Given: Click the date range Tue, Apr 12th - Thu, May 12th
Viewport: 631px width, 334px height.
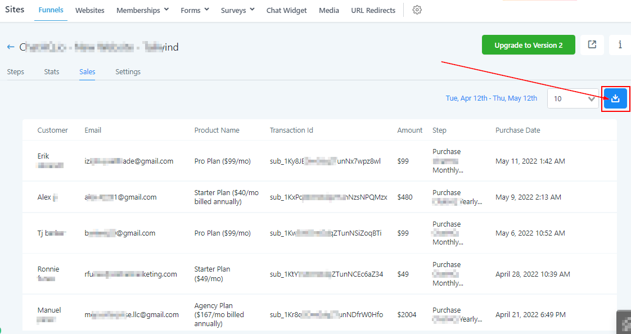Looking at the screenshot, I should click(491, 98).
